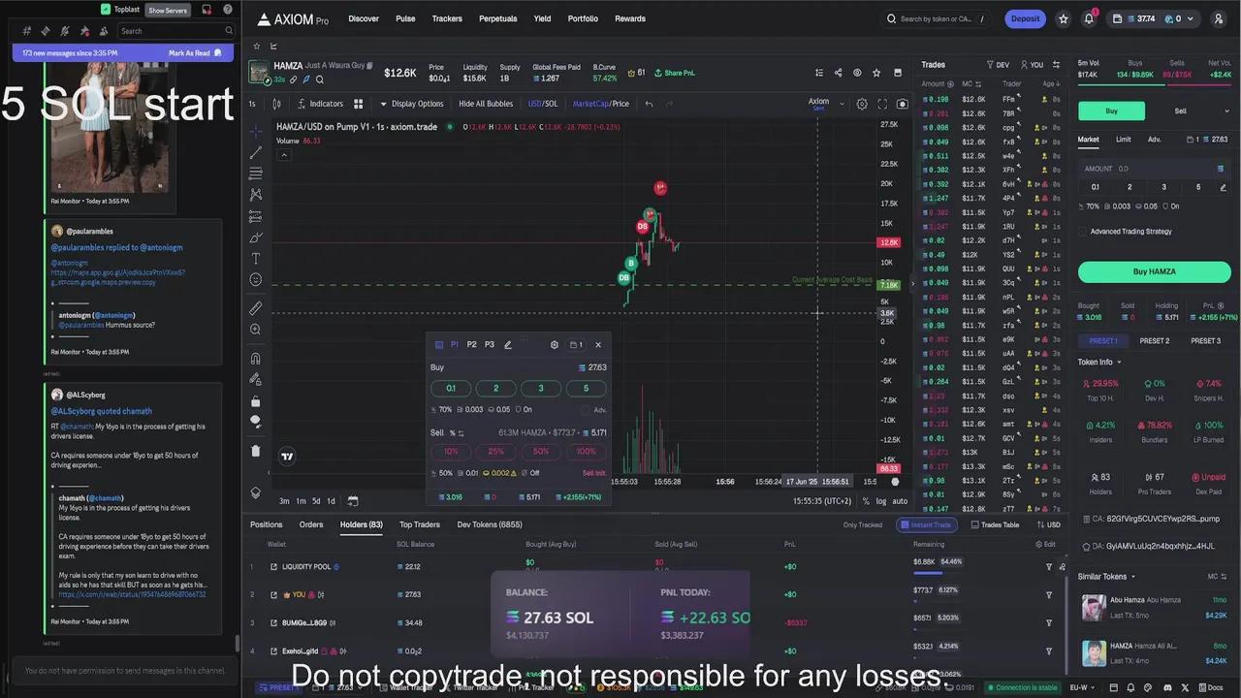Screen dimensions: 1241x698
Task: Toggle the magnet snap mode
Action: [256, 359]
